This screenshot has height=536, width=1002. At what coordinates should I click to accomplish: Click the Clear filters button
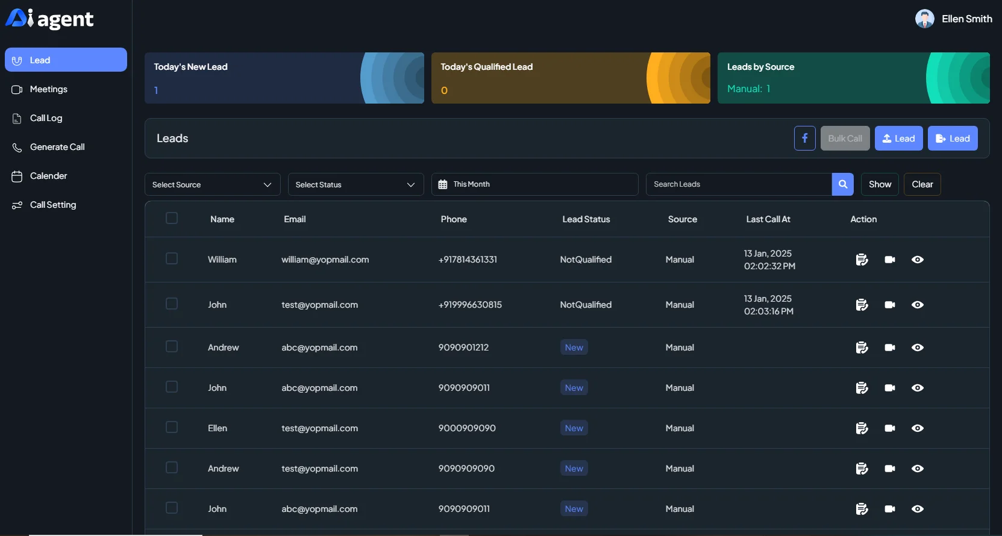[922, 184]
